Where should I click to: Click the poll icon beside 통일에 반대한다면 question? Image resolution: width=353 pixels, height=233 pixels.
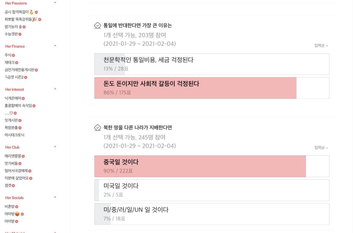pos(97,25)
